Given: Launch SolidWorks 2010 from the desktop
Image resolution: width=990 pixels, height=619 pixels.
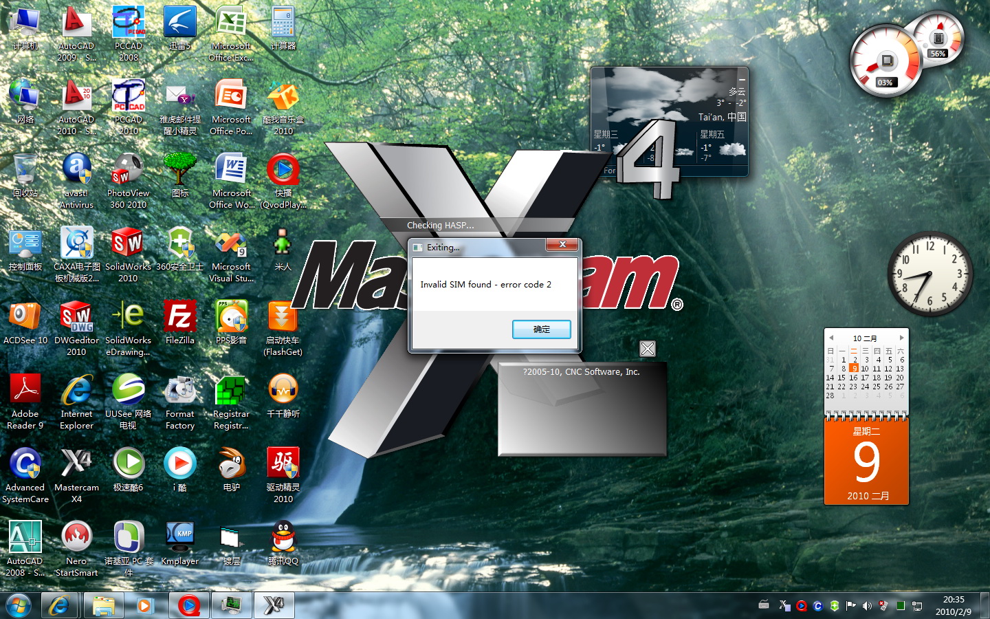Looking at the screenshot, I should pyautogui.click(x=128, y=254).
